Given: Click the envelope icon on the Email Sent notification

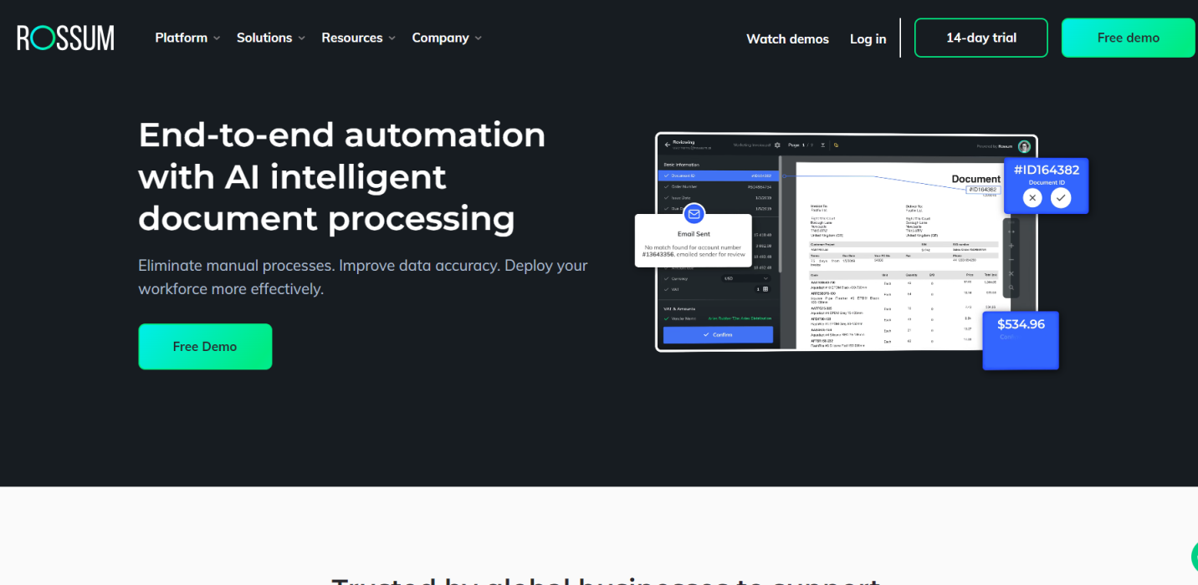Looking at the screenshot, I should (x=694, y=214).
